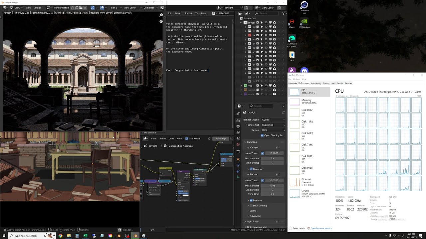Select GPU 0 in Task Manager sidebar
Image resolution: width=426 pixels, height=239 pixels.
coord(309,194)
